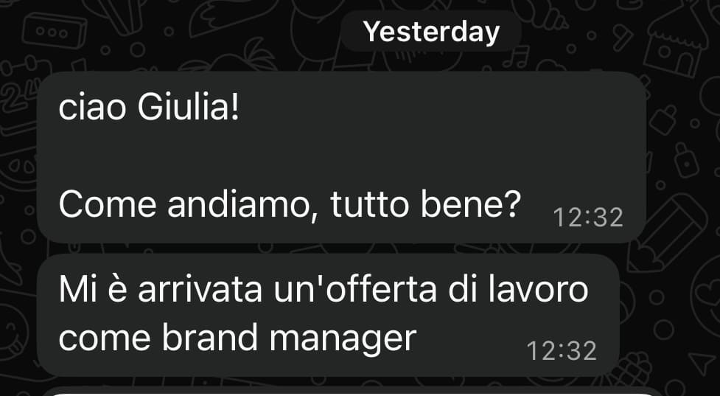The image size is (720, 396).
Task: Click the word 'un'offerta' in second message
Action: [355, 290]
